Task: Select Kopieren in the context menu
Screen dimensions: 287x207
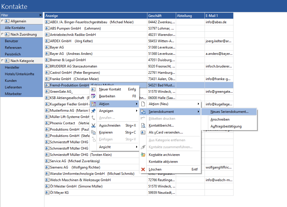Action: click(115, 132)
